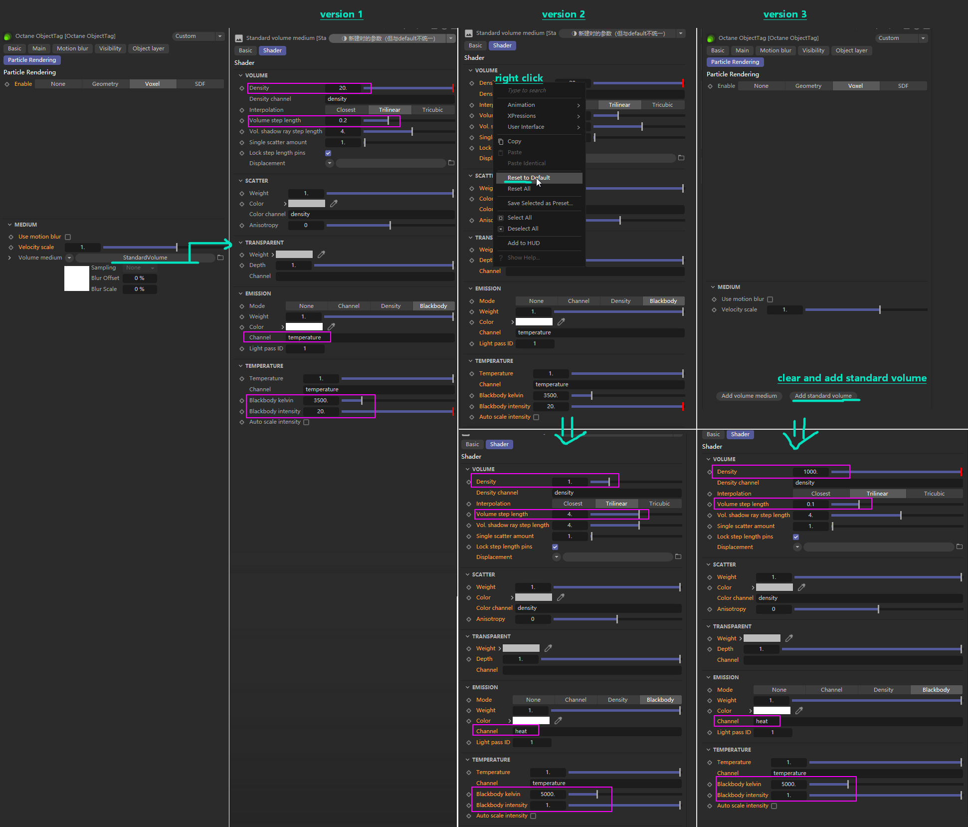Viewport: 968px width, 827px height.
Task: Switch to the Motion blur tab in left panel
Action: click(72, 48)
